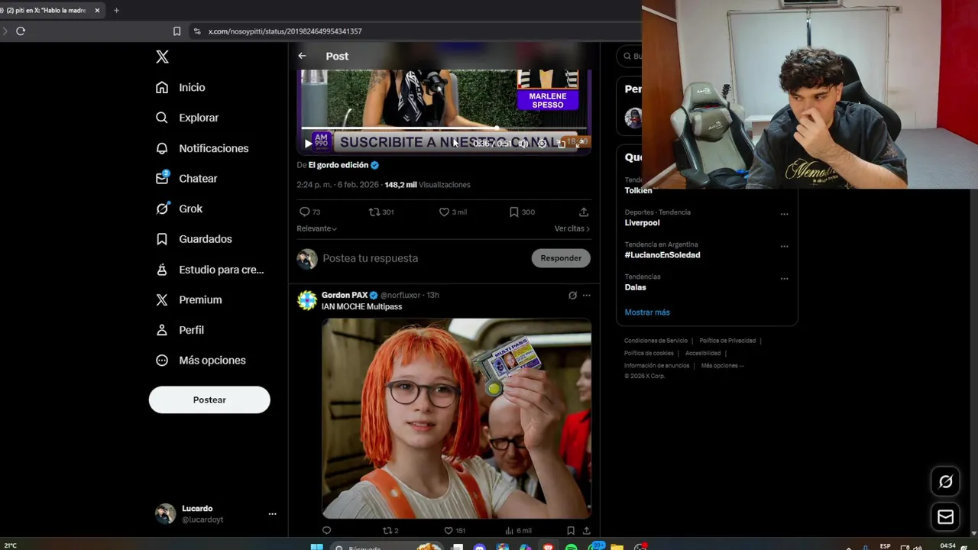Open Accesibilidad link
Screen dimensions: 978x550
point(703,353)
